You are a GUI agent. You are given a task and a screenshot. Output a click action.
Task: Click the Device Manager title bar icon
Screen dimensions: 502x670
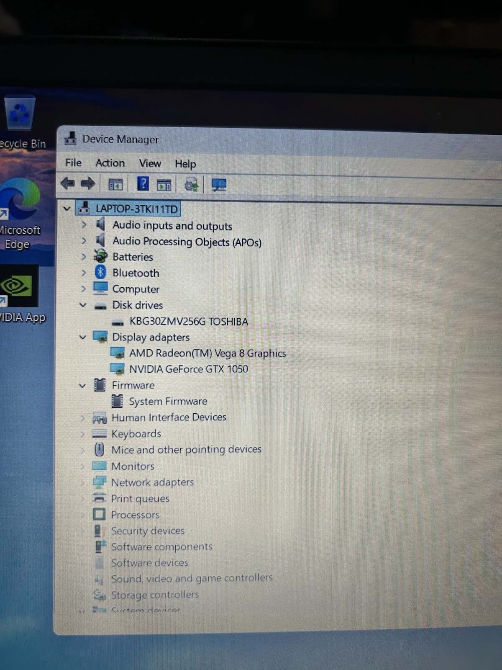(x=71, y=139)
